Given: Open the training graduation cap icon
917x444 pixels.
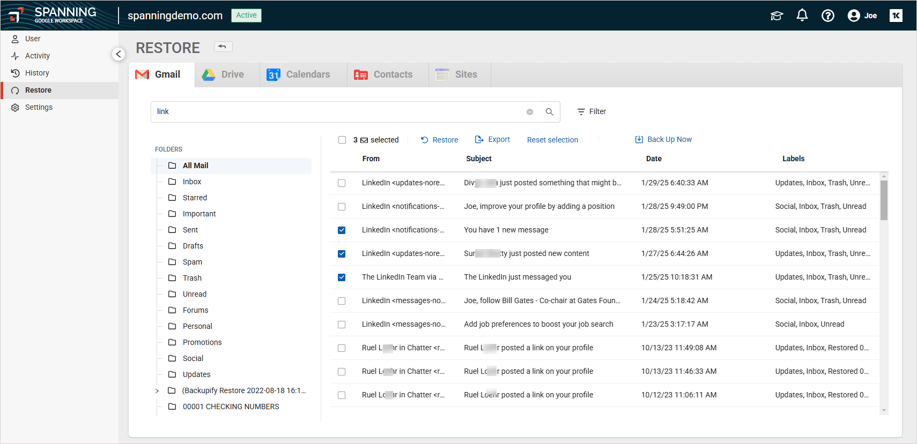Looking at the screenshot, I should (777, 16).
